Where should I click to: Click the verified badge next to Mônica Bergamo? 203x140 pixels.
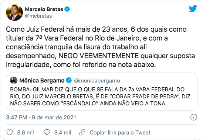coord(69,80)
